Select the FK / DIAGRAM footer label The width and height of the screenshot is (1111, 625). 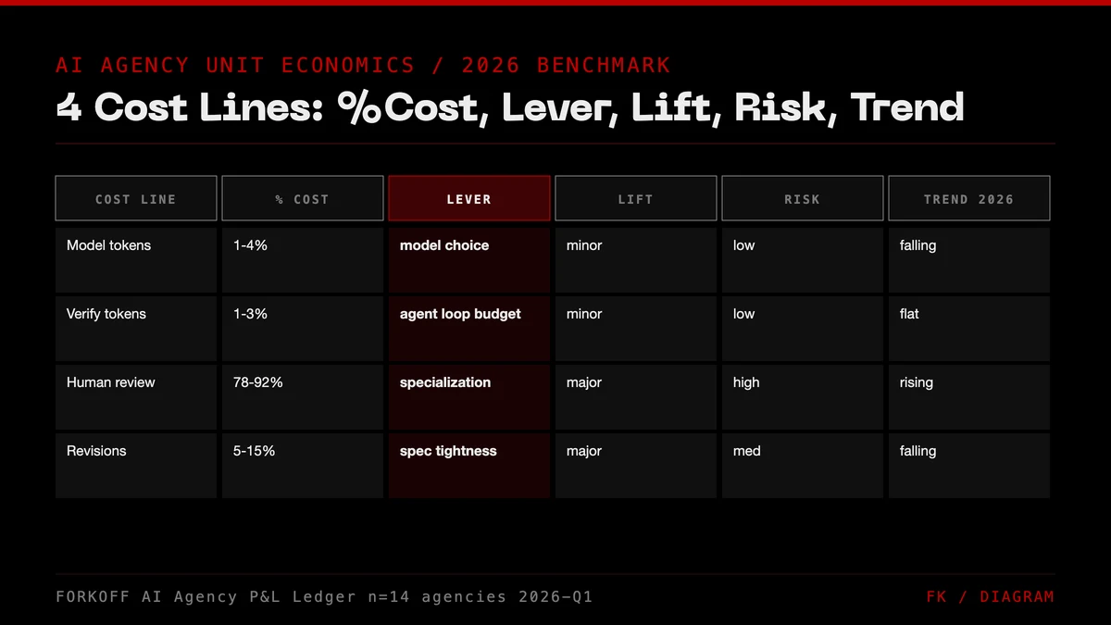click(x=990, y=597)
